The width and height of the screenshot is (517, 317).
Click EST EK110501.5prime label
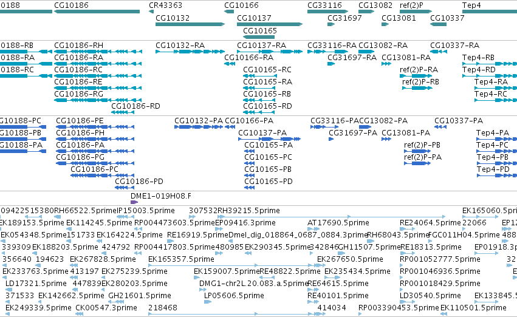pos(473,308)
